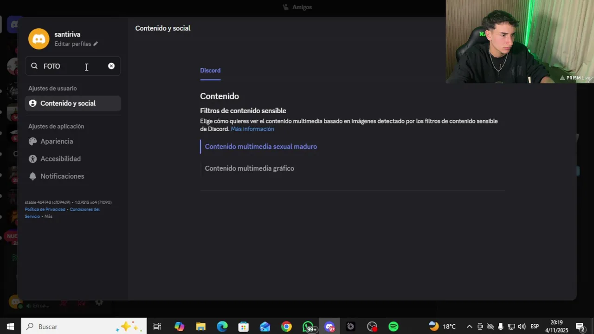Open the taskbar clock showing 20:19

pyautogui.click(x=556, y=327)
